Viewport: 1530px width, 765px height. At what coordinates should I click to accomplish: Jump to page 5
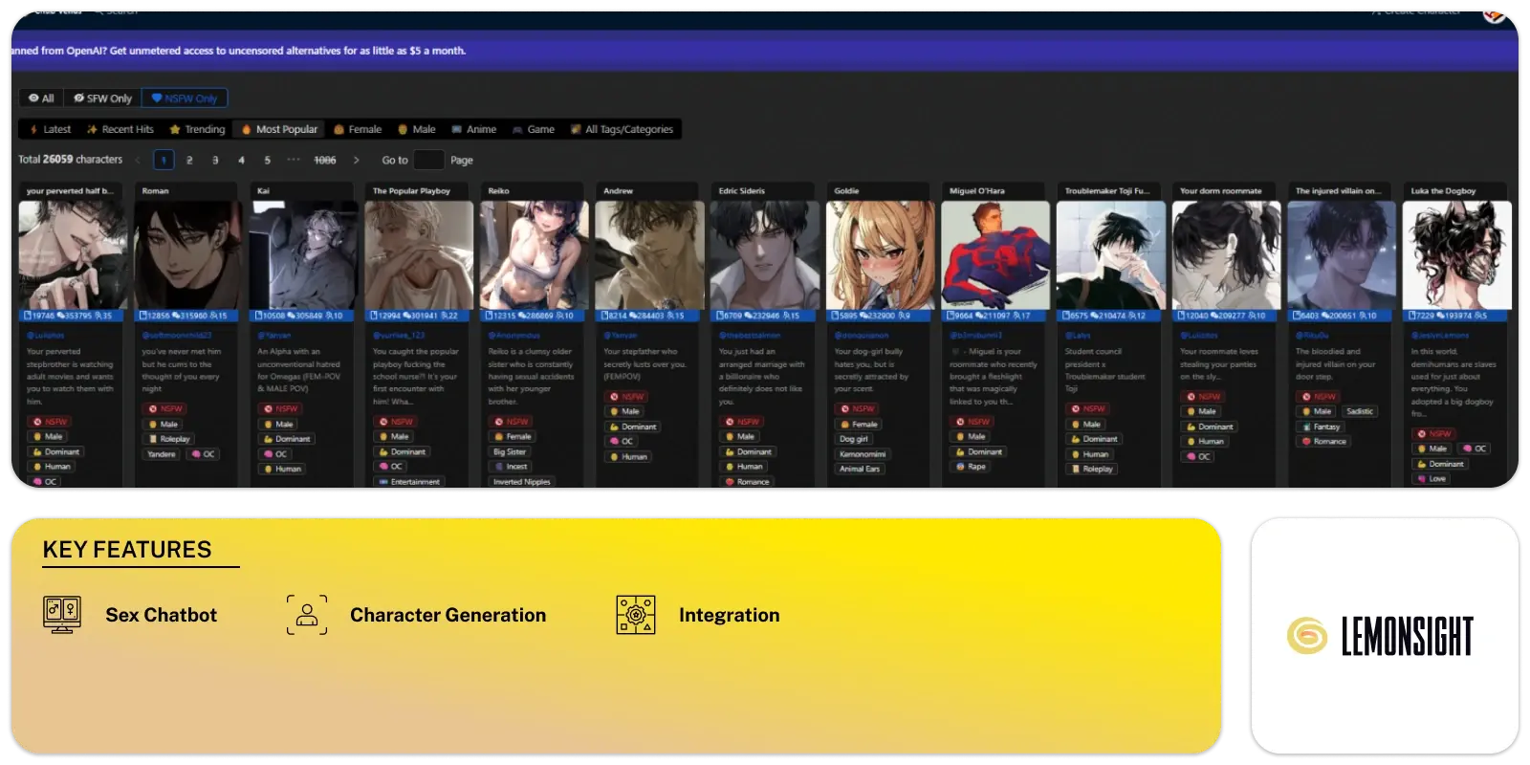click(x=267, y=160)
